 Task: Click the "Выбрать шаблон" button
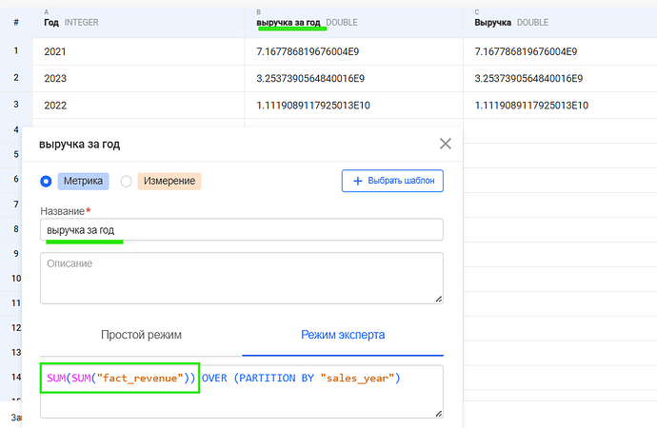tap(392, 180)
